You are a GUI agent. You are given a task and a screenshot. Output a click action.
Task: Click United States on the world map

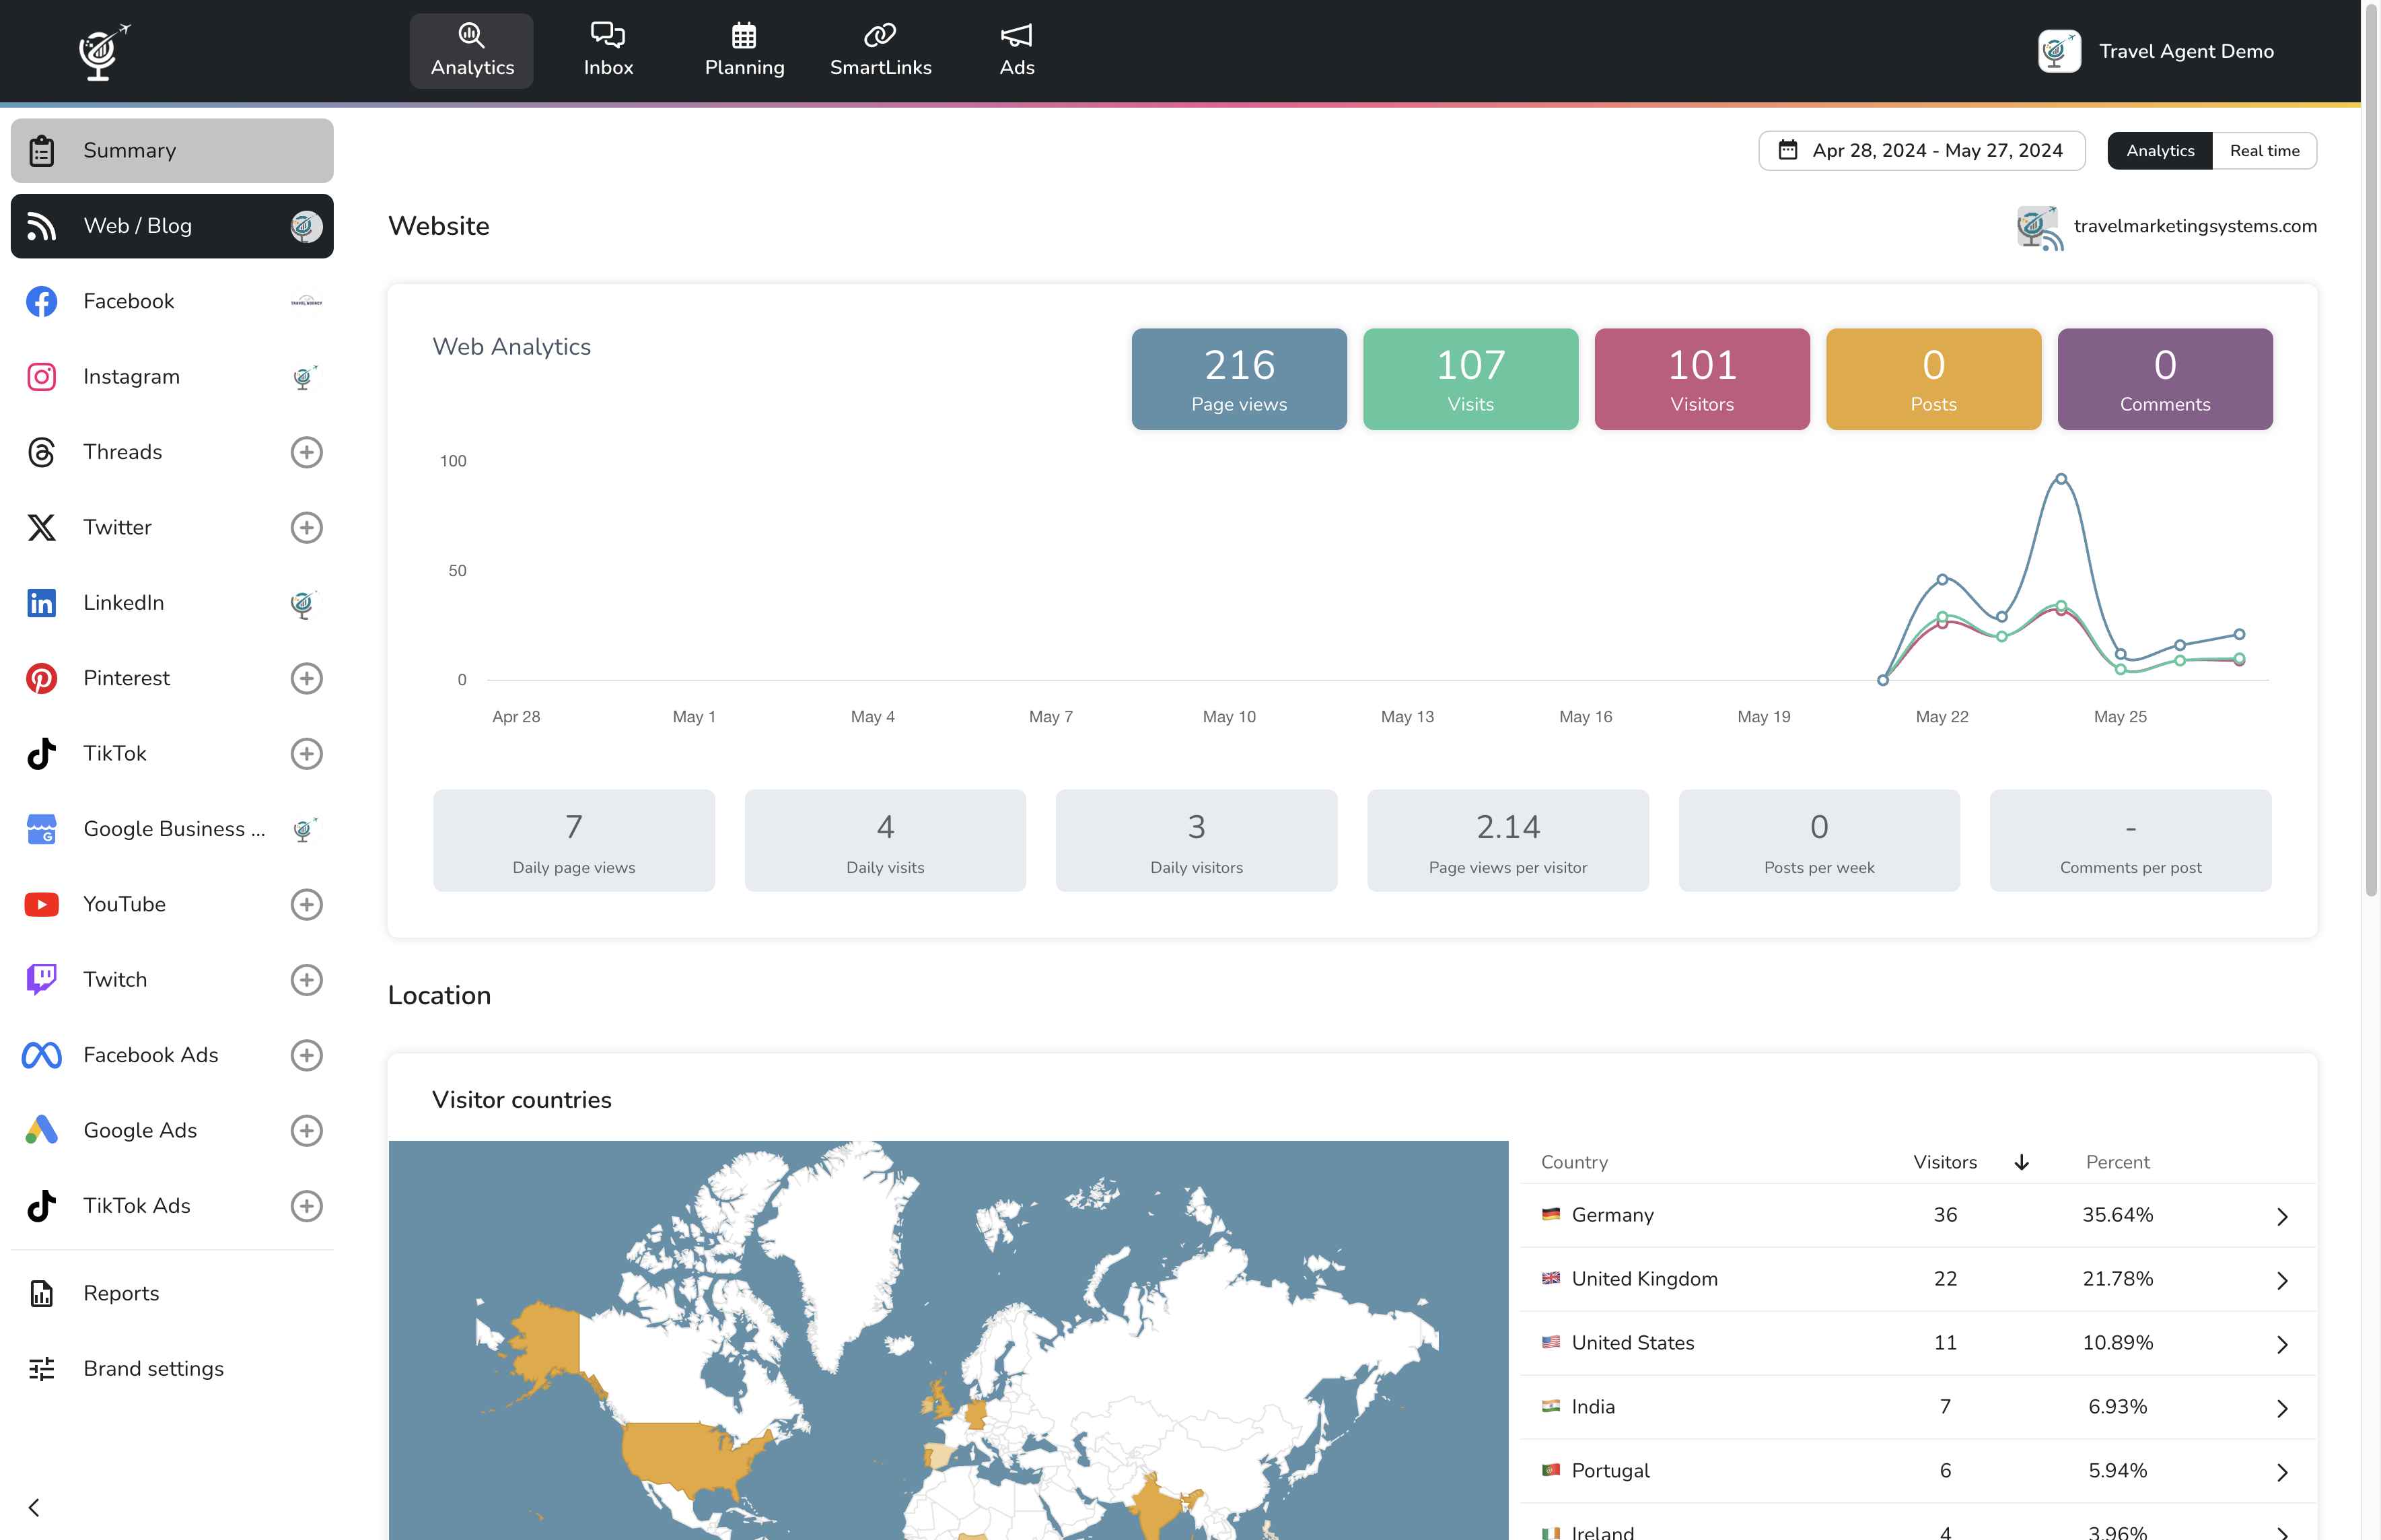click(x=690, y=1458)
